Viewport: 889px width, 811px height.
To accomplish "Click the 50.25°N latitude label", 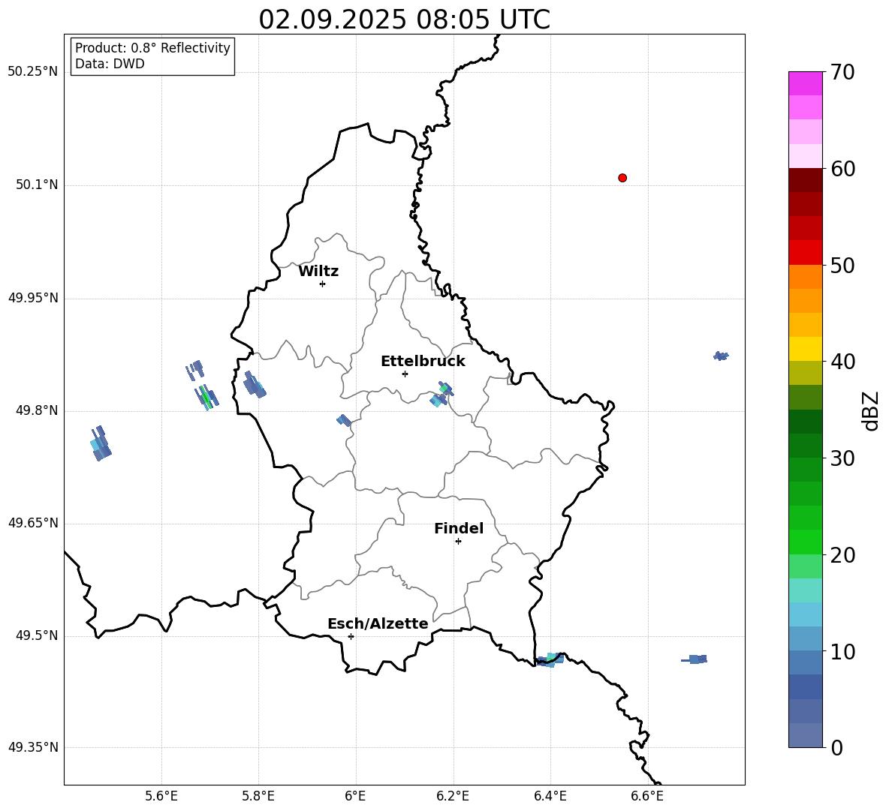I will point(33,72).
